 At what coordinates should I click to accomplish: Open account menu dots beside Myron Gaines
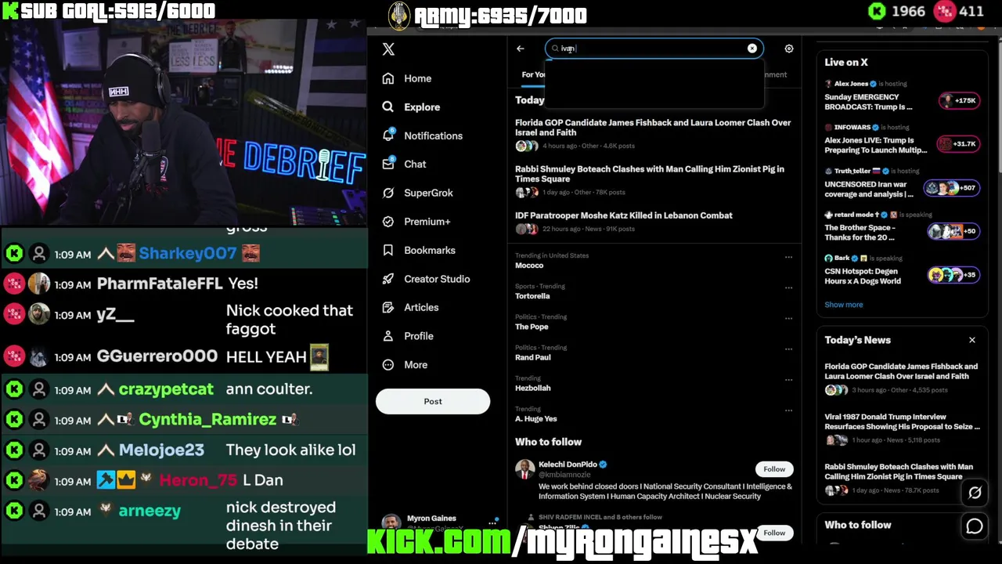tap(493, 522)
